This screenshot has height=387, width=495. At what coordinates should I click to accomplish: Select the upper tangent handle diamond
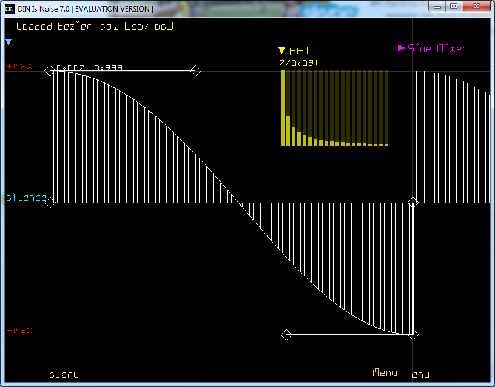[x=195, y=71]
